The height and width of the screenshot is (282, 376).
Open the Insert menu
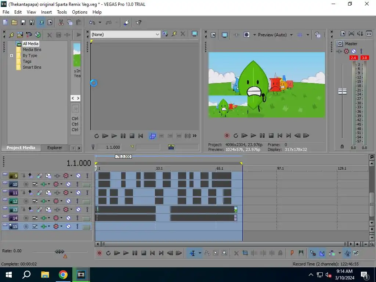pos(46,12)
